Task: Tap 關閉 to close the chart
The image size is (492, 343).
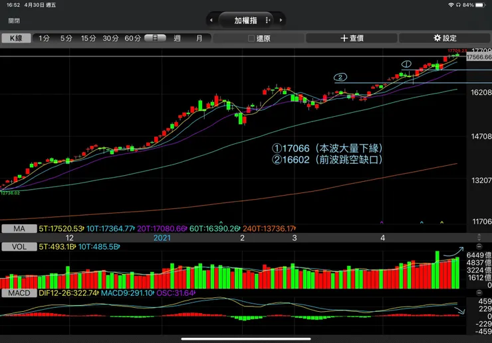Action: pos(14,21)
